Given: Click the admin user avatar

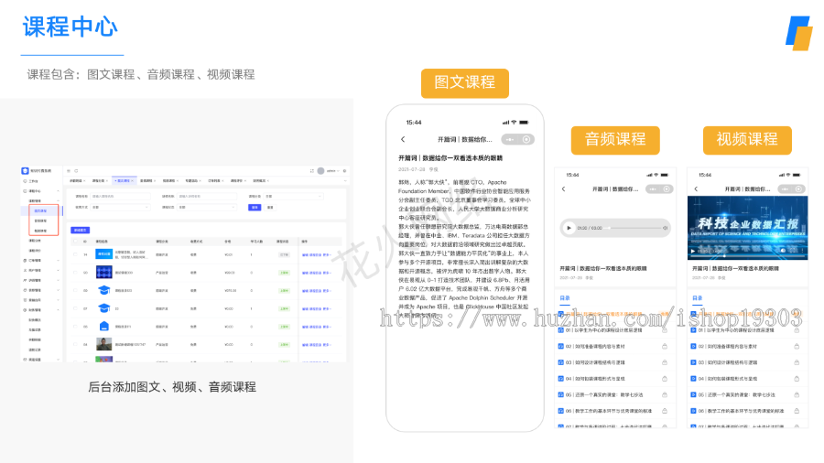Looking at the screenshot, I should point(320,170).
